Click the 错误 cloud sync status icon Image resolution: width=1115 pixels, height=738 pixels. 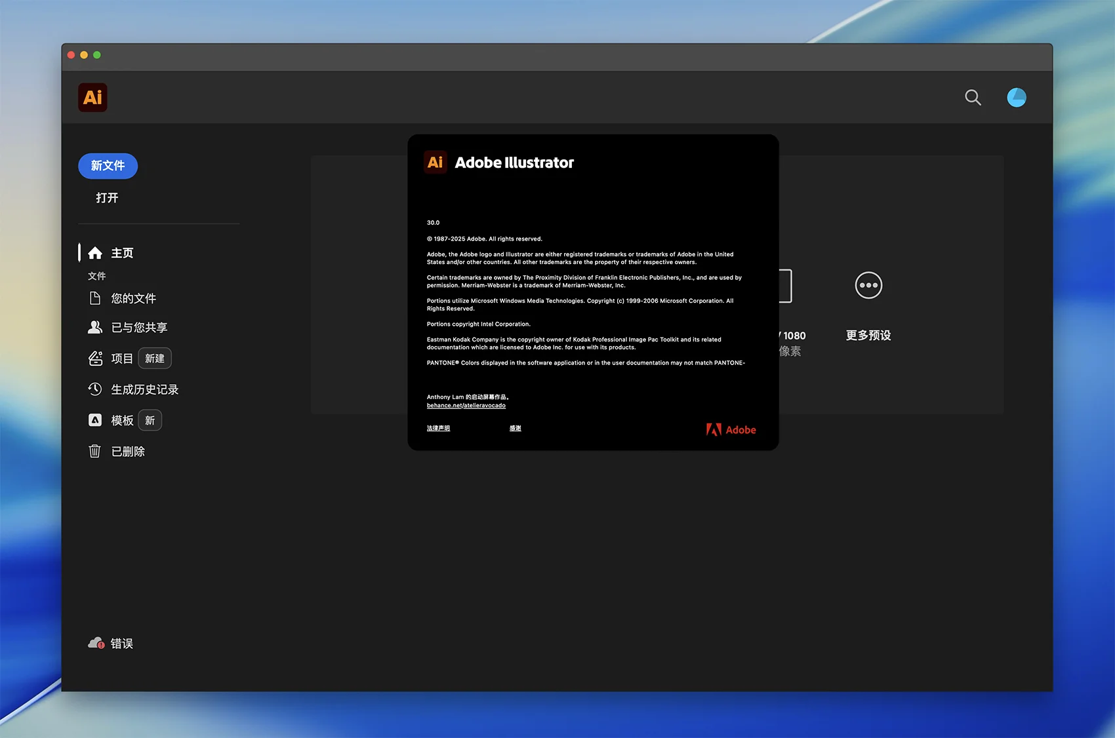click(96, 644)
